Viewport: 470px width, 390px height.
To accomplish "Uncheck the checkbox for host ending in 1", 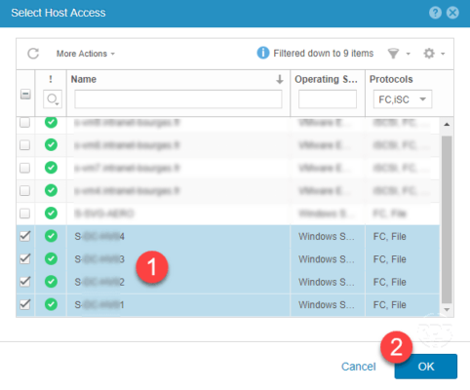I will point(25,304).
